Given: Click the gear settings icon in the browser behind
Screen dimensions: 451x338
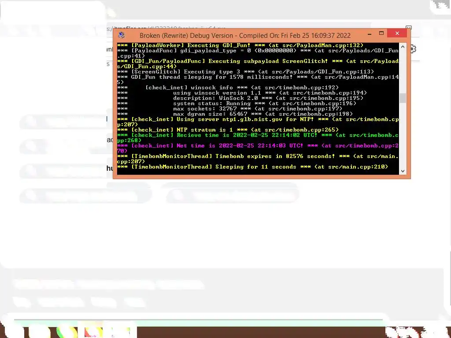Looking at the screenshot, I should coord(413,49).
